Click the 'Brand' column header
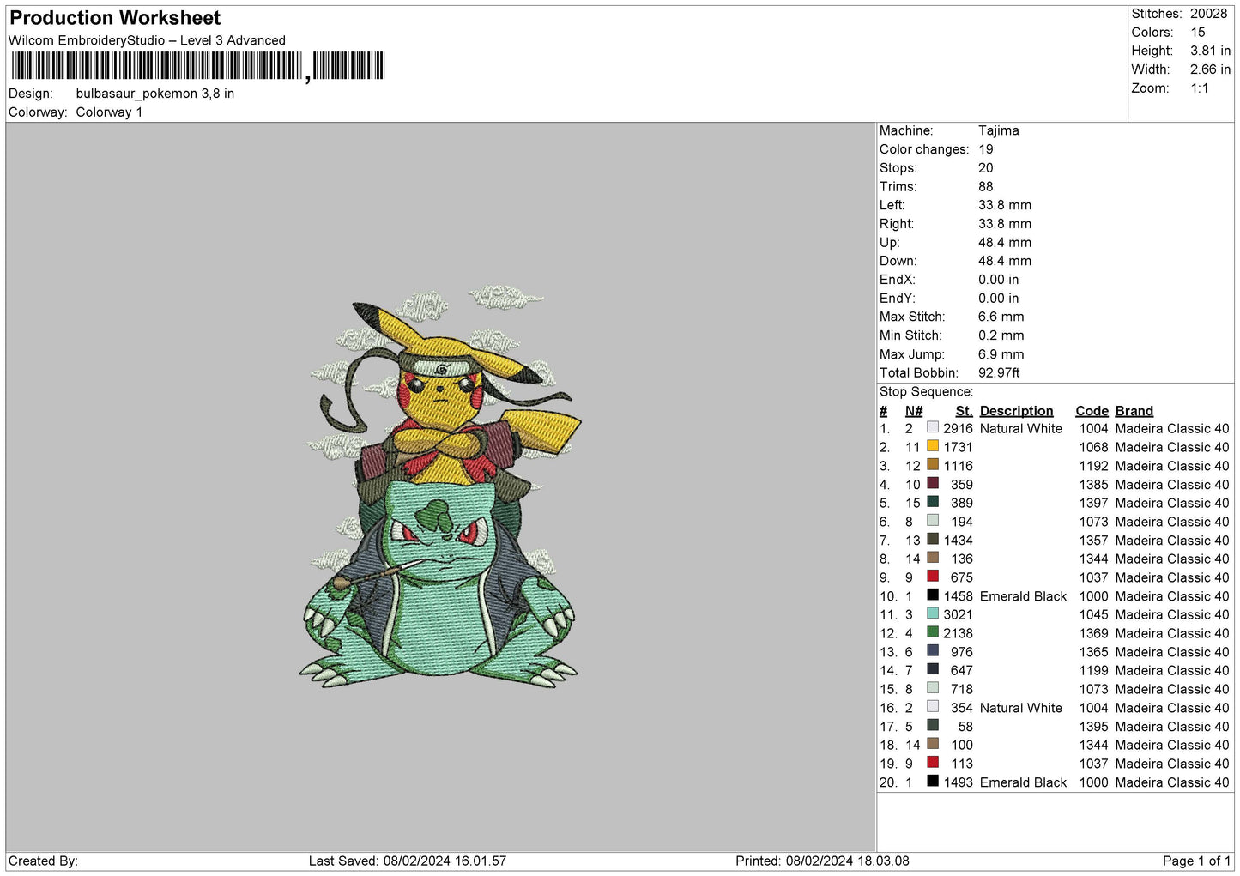This screenshot has width=1240, height=876. coord(1134,411)
